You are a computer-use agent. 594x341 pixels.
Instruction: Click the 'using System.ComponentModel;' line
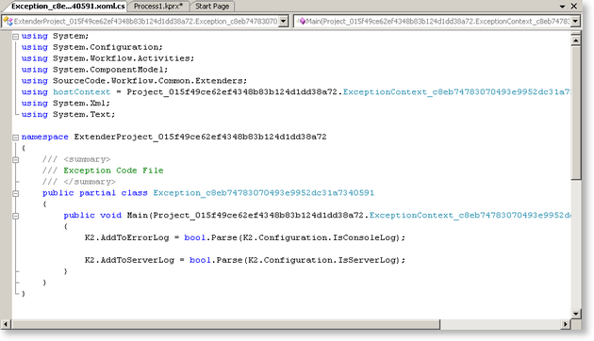[94, 70]
